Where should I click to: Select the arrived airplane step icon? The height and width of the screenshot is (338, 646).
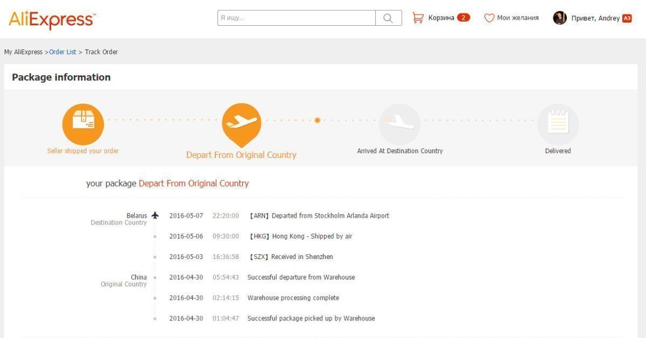(x=399, y=124)
